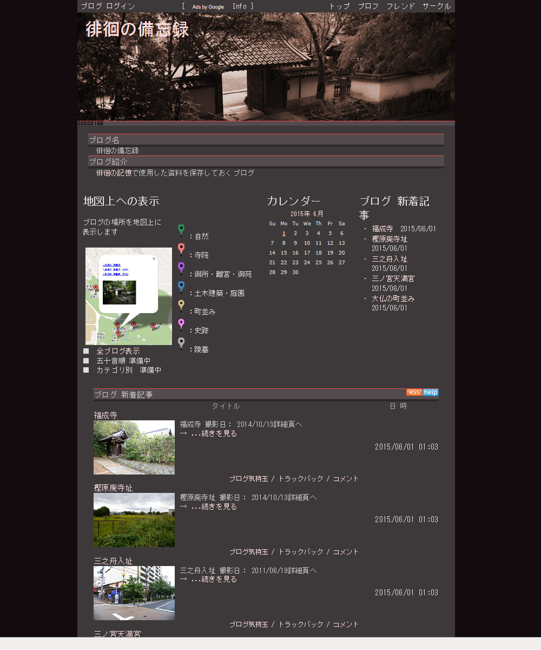Click コメント under 三之舟入址 entry

[346, 625]
